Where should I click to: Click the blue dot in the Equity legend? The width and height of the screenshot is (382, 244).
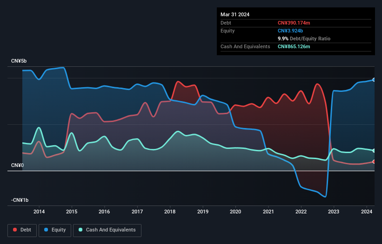tap(46, 230)
